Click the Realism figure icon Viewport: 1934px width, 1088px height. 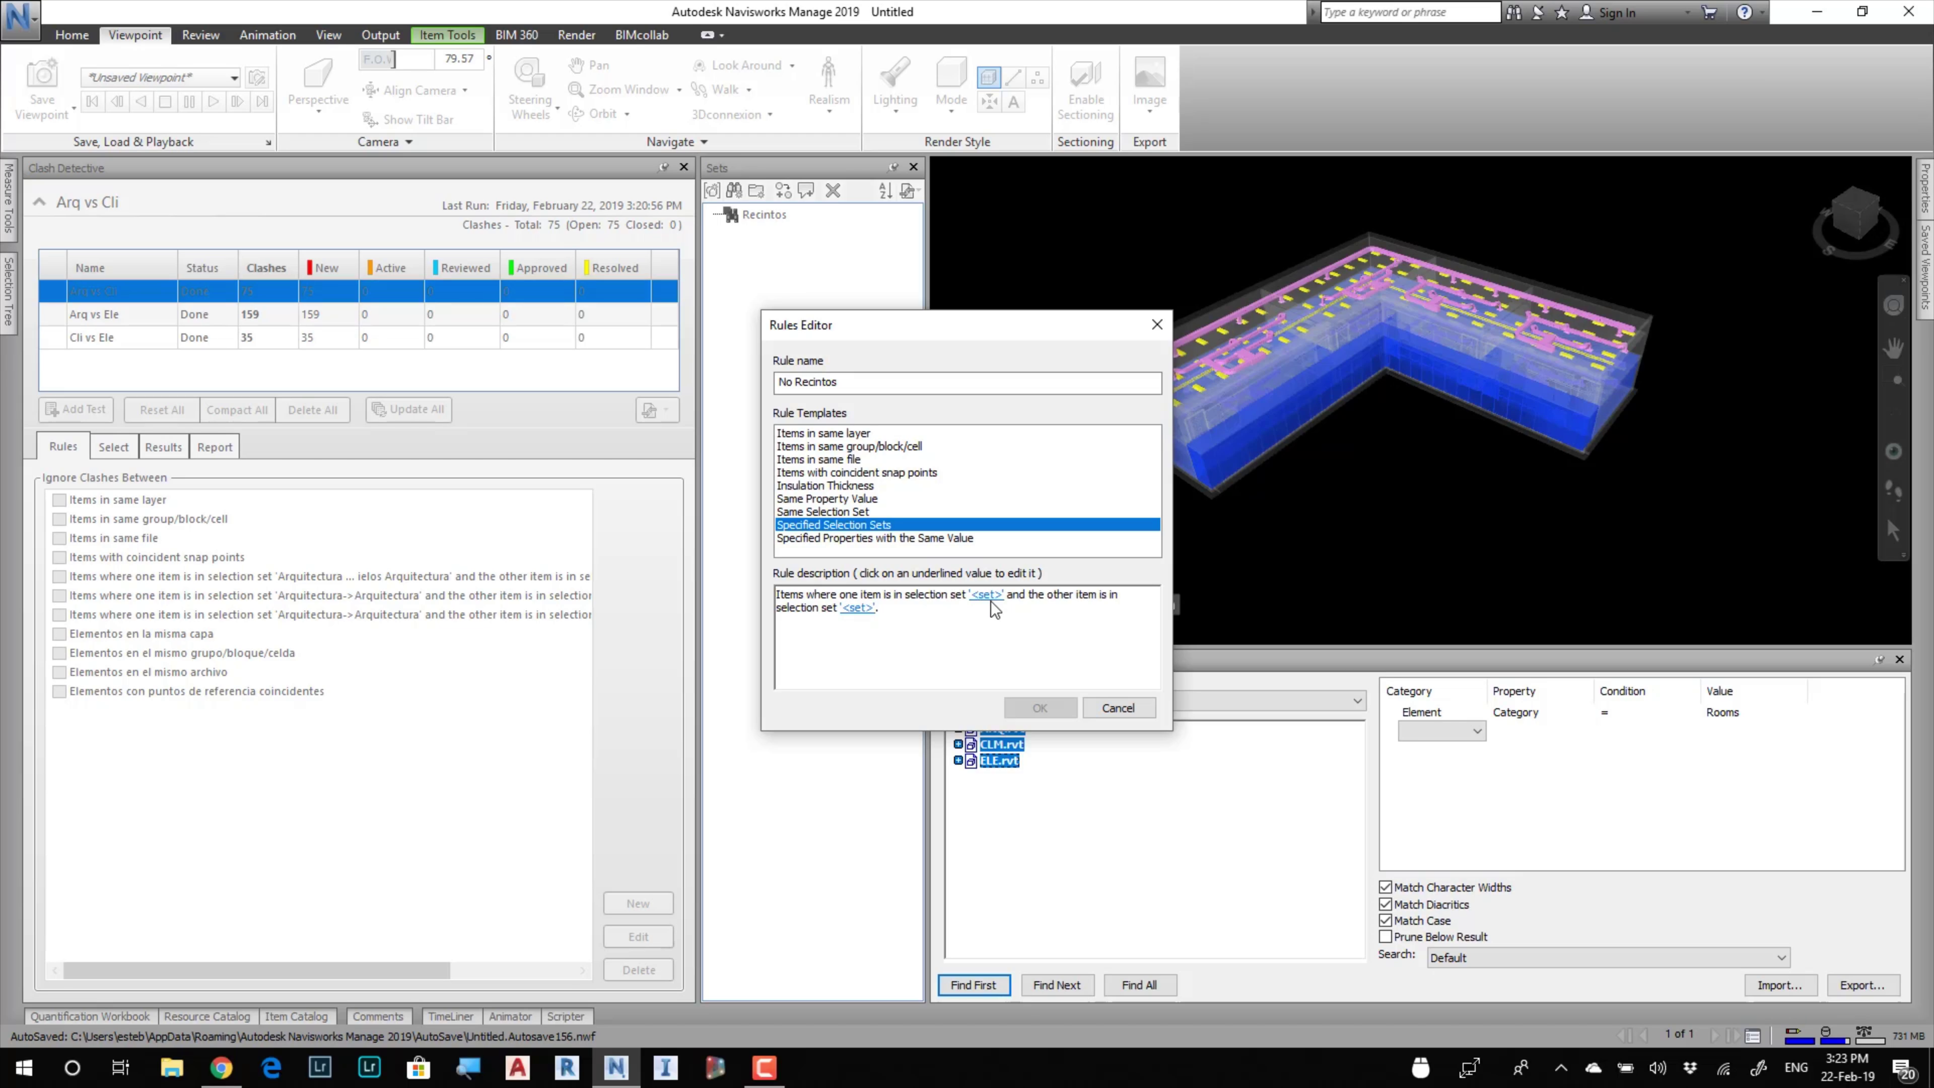(828, 73)
